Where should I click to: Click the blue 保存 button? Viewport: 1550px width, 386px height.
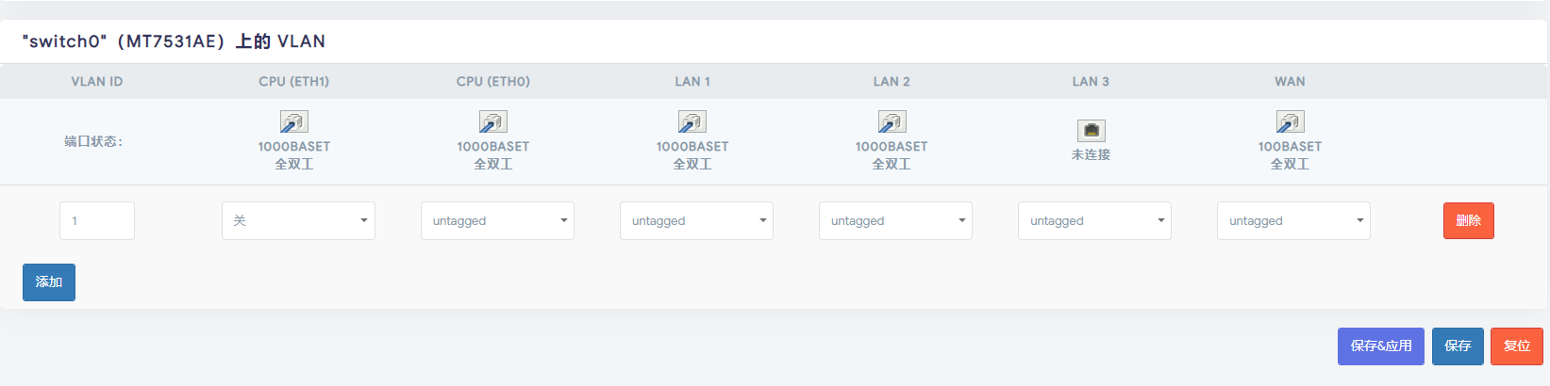(x=1458, y=346)
